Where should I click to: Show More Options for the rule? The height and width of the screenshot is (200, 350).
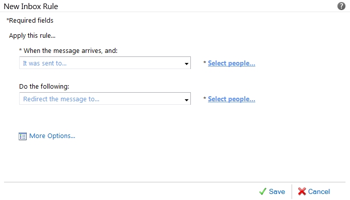52,136
